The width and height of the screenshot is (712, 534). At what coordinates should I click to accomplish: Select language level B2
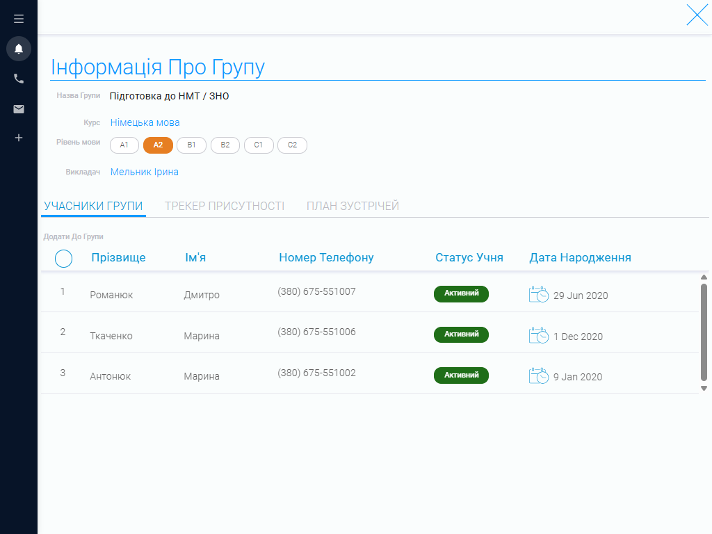(225, 145)
